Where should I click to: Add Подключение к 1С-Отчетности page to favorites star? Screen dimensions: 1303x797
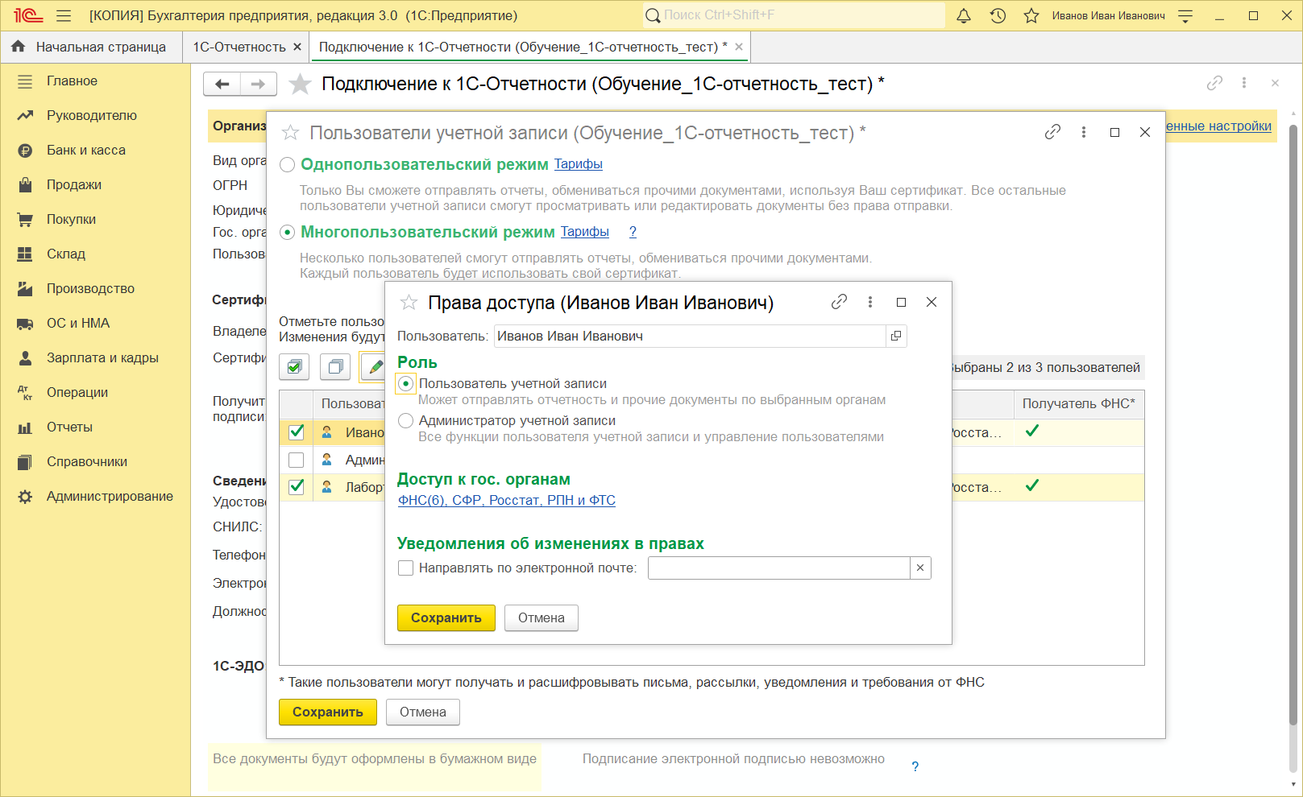coord(301,84)
